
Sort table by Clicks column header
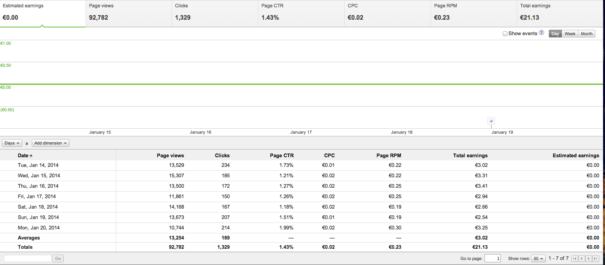point(222,155)
